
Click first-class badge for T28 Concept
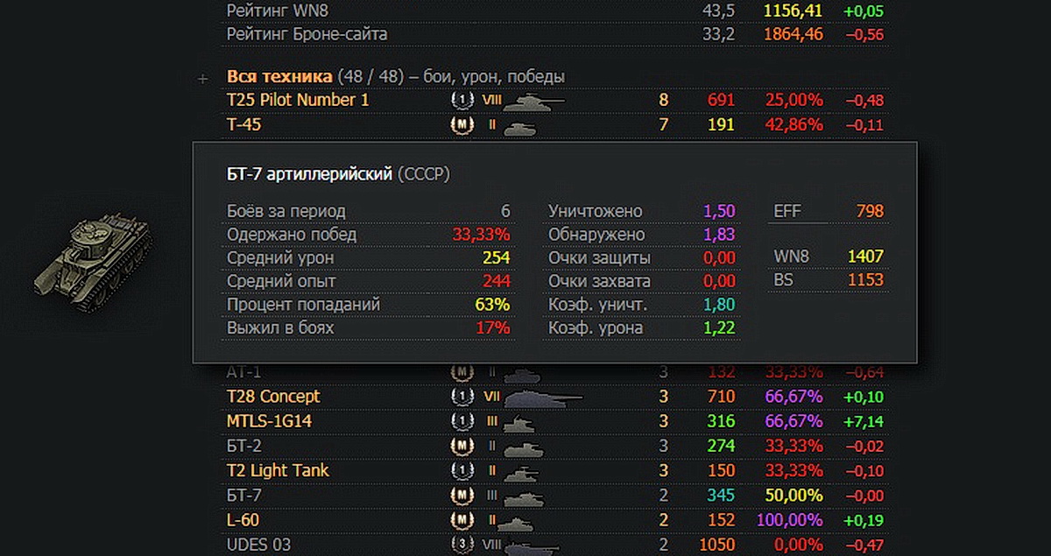coord(462,397)
